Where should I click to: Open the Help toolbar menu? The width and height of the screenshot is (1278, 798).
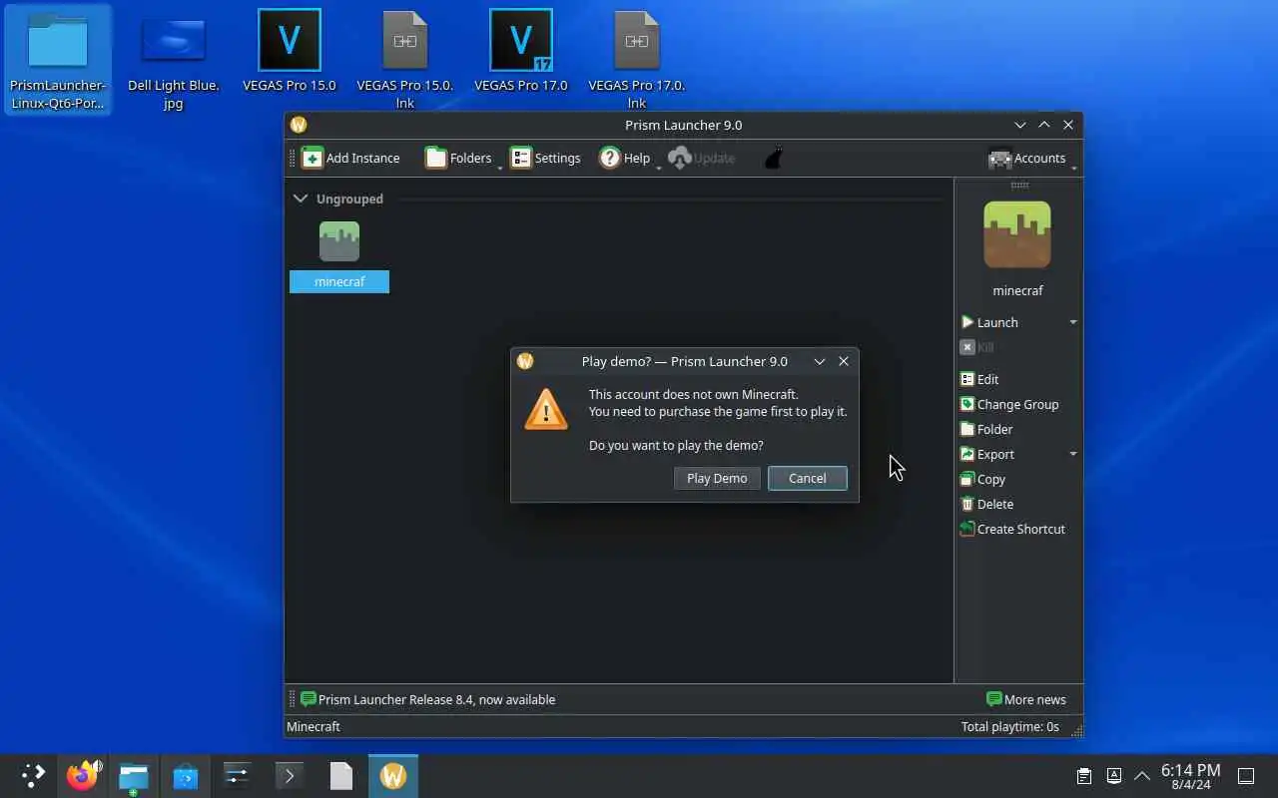point(626,158)
